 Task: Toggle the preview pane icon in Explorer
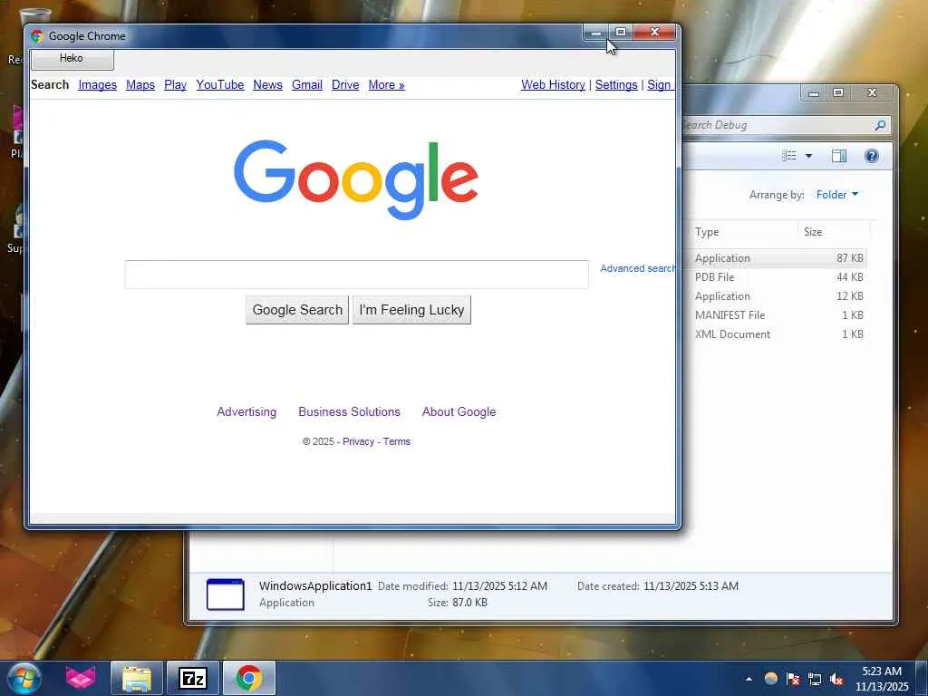(838, 156)
